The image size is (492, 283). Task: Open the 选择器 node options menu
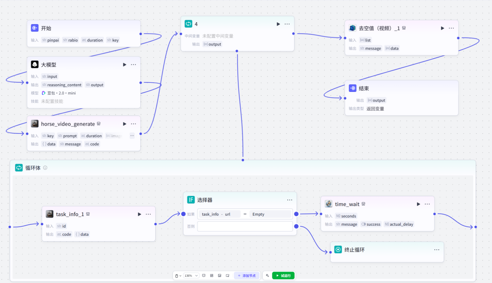pyautogui.click(x=290, y=200)
